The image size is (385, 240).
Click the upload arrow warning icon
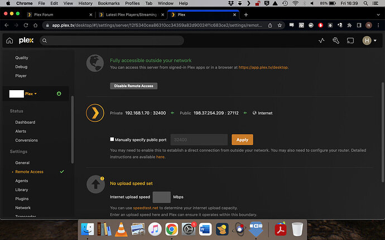coord(95,184)
